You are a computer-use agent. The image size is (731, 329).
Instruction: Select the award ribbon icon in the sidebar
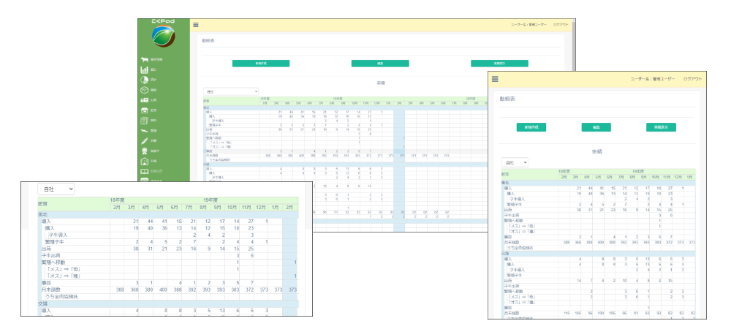[x=144, y=151]
